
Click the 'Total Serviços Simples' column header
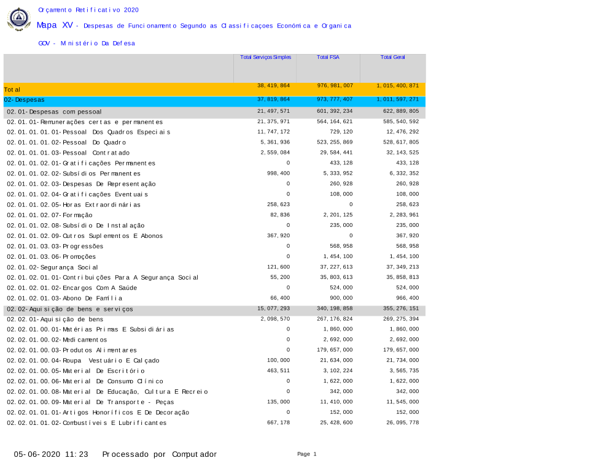click(x=265, y=57)
